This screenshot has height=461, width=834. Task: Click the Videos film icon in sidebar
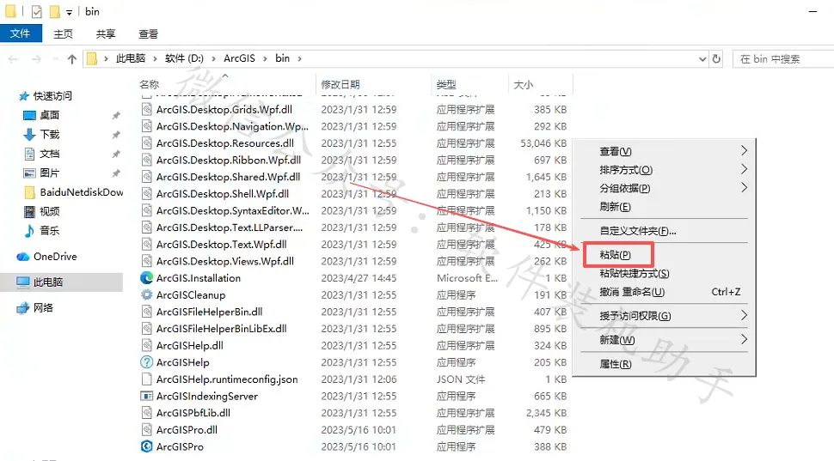tap(30, 211)
